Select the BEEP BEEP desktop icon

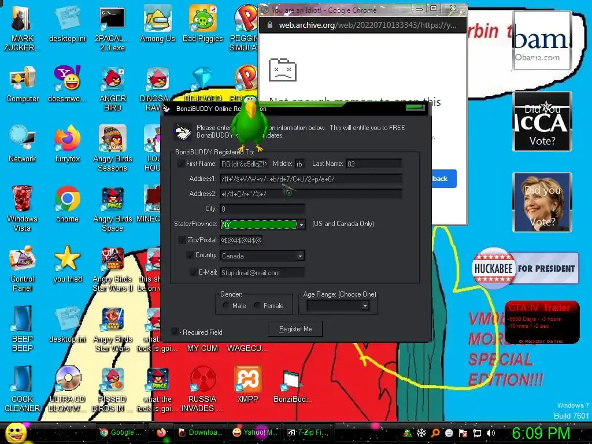(x=23, y=328)
